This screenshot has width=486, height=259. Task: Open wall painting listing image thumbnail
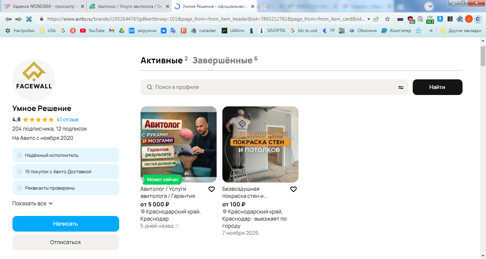point(260,144)
